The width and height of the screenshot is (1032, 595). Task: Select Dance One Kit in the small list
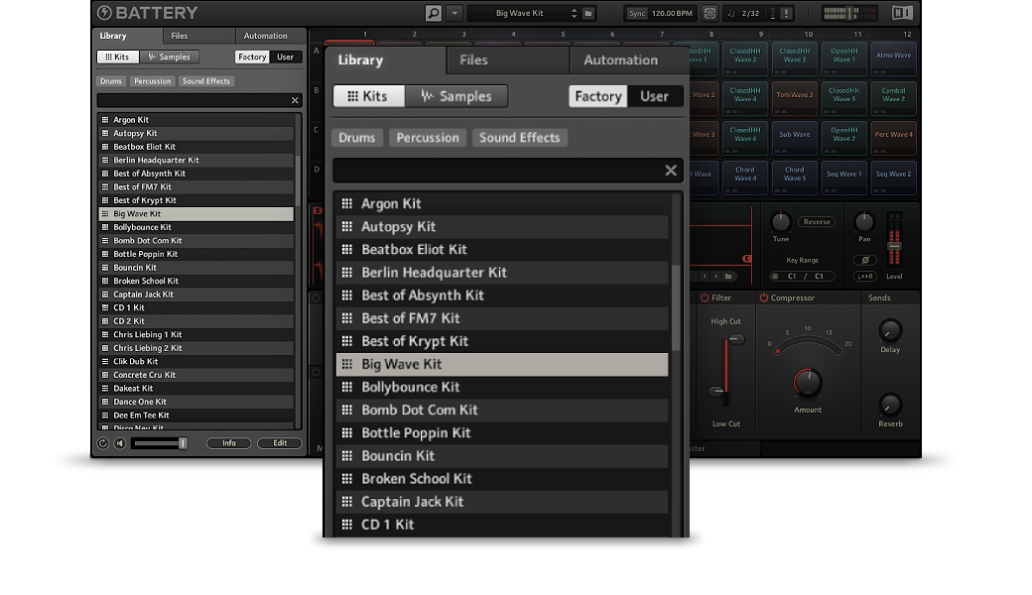point(196,402)
